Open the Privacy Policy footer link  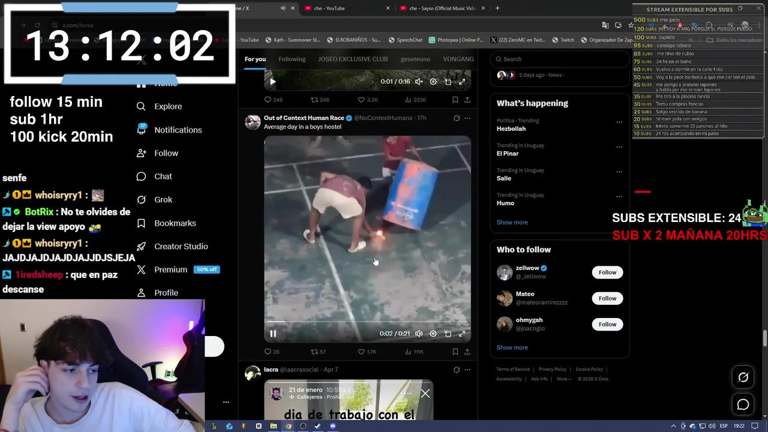click(x=553, y=370)
